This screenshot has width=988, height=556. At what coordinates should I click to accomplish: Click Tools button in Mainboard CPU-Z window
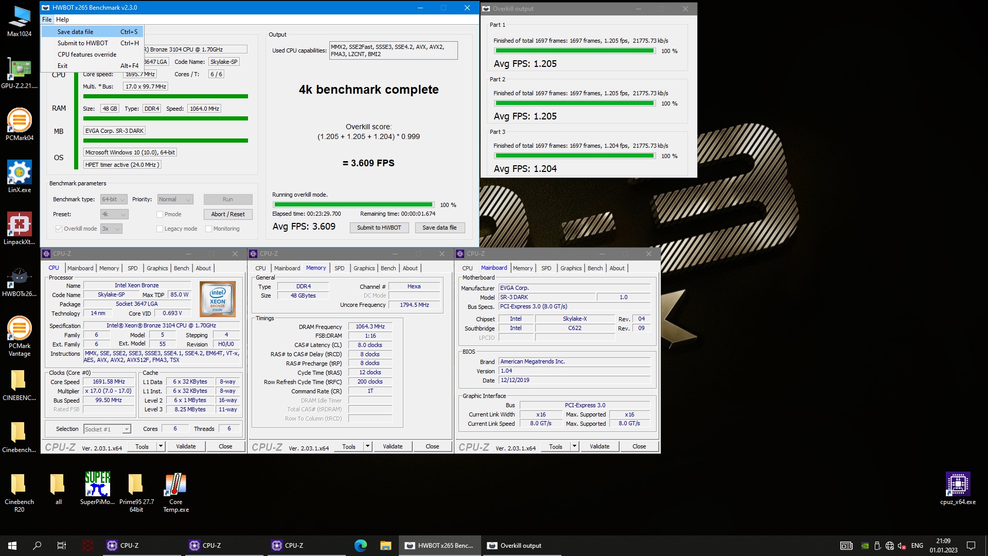(555, 446)
